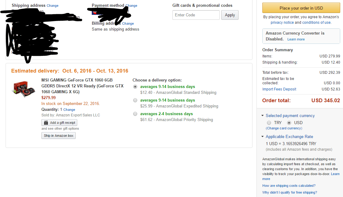Screen dimensions: 343x197
Task: Click the gift icon on the gift receipt button
Action: click(x=46, y=123)
